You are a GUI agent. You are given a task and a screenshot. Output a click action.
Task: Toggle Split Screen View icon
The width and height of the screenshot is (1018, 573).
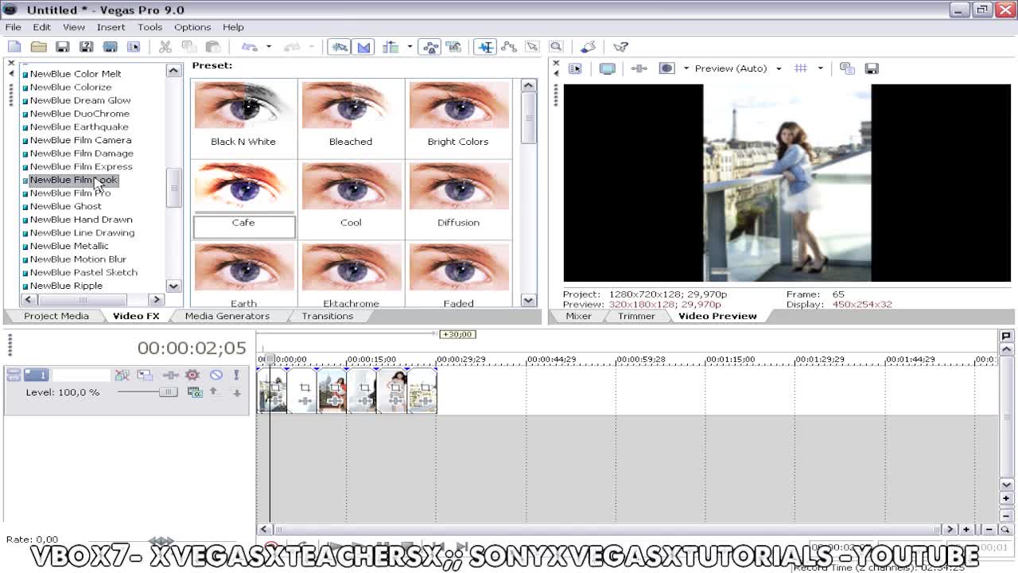coord(666,68)
